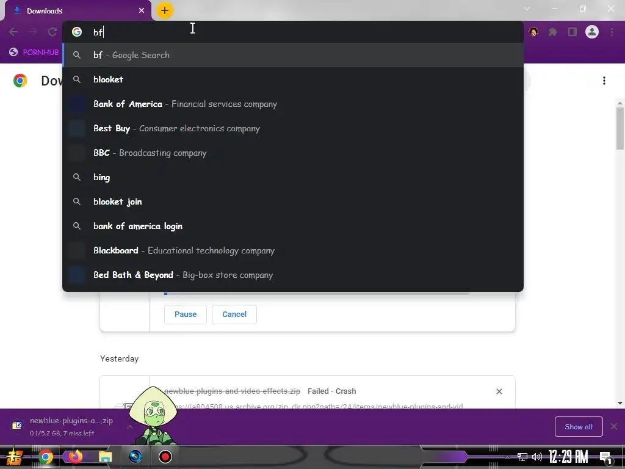Select the Downloads tab

tap(78, 11)
